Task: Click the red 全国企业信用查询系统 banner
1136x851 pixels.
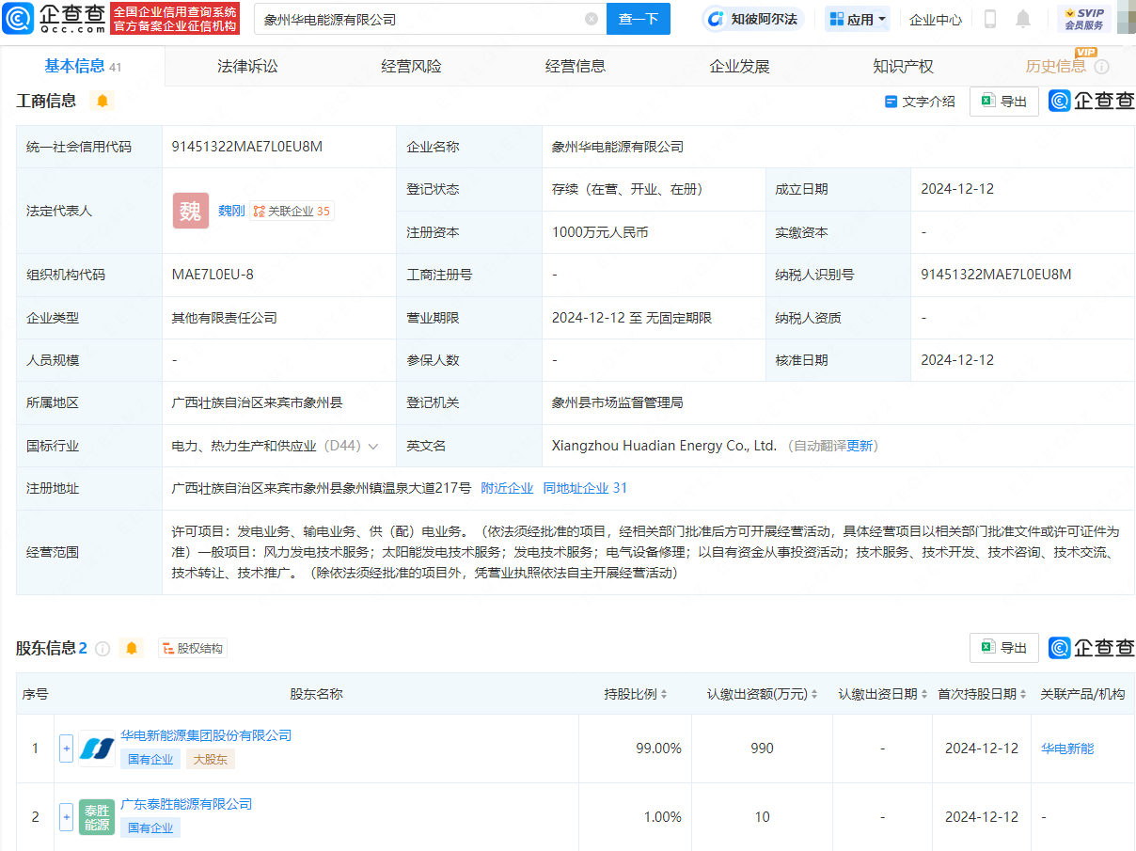Action: pos(176,19)
